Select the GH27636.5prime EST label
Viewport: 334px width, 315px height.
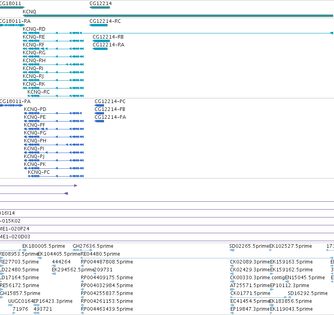coord(93,246)
